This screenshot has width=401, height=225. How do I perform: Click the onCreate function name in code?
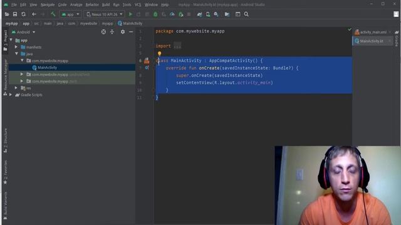[209, 68]
